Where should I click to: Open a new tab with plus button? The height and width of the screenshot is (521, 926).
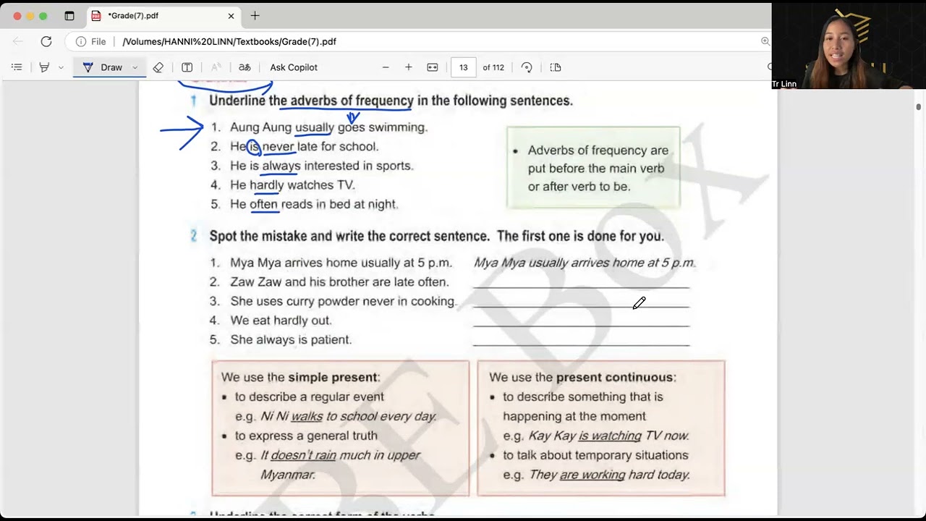255,16
